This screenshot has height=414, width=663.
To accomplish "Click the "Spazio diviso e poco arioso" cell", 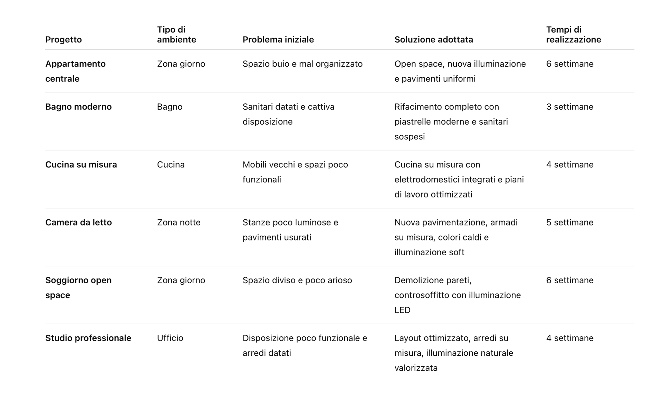I will 297,280.
